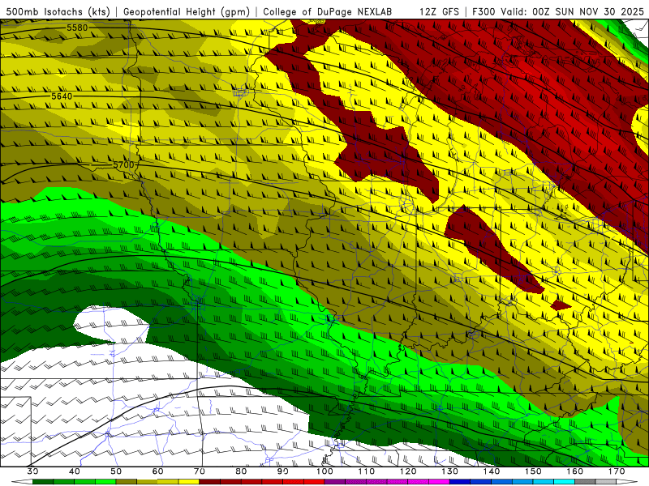Image resolution: width=649 pixels, height=486 pixels.
Task: Click the "F300 Valid: 00Z SUN NOV 30 2025" text
Action: tap(558, 11)
